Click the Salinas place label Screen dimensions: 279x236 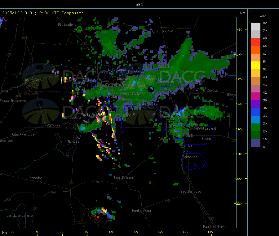[x=54, y=126]
